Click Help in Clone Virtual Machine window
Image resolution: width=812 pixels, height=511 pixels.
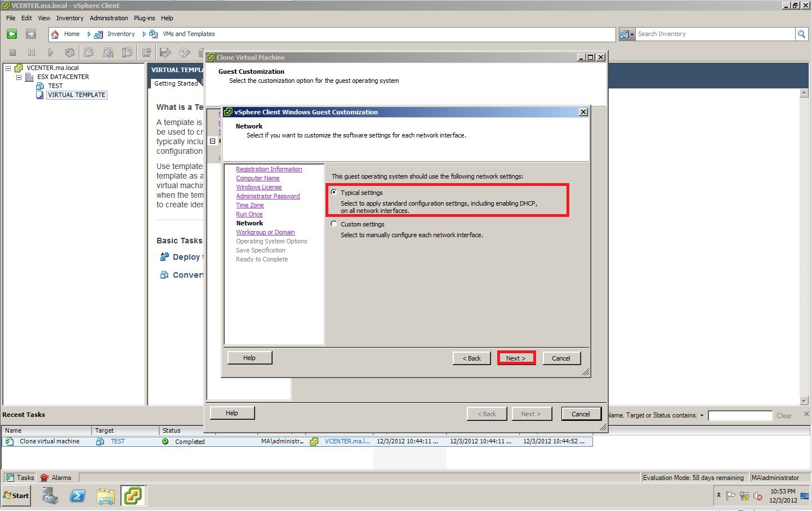(232, 413)
